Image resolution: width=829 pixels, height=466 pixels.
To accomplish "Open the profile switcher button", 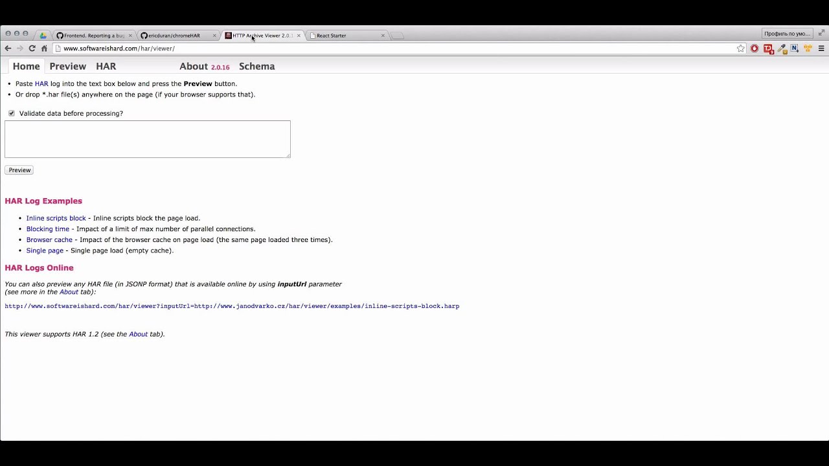I will tap(787, 34).
